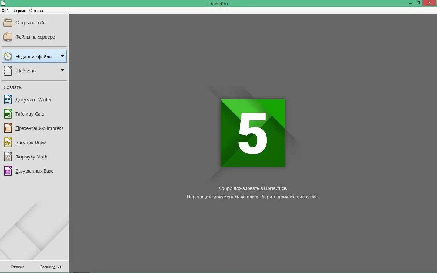Click the Недавние файлы clock icon

[8, 56]
